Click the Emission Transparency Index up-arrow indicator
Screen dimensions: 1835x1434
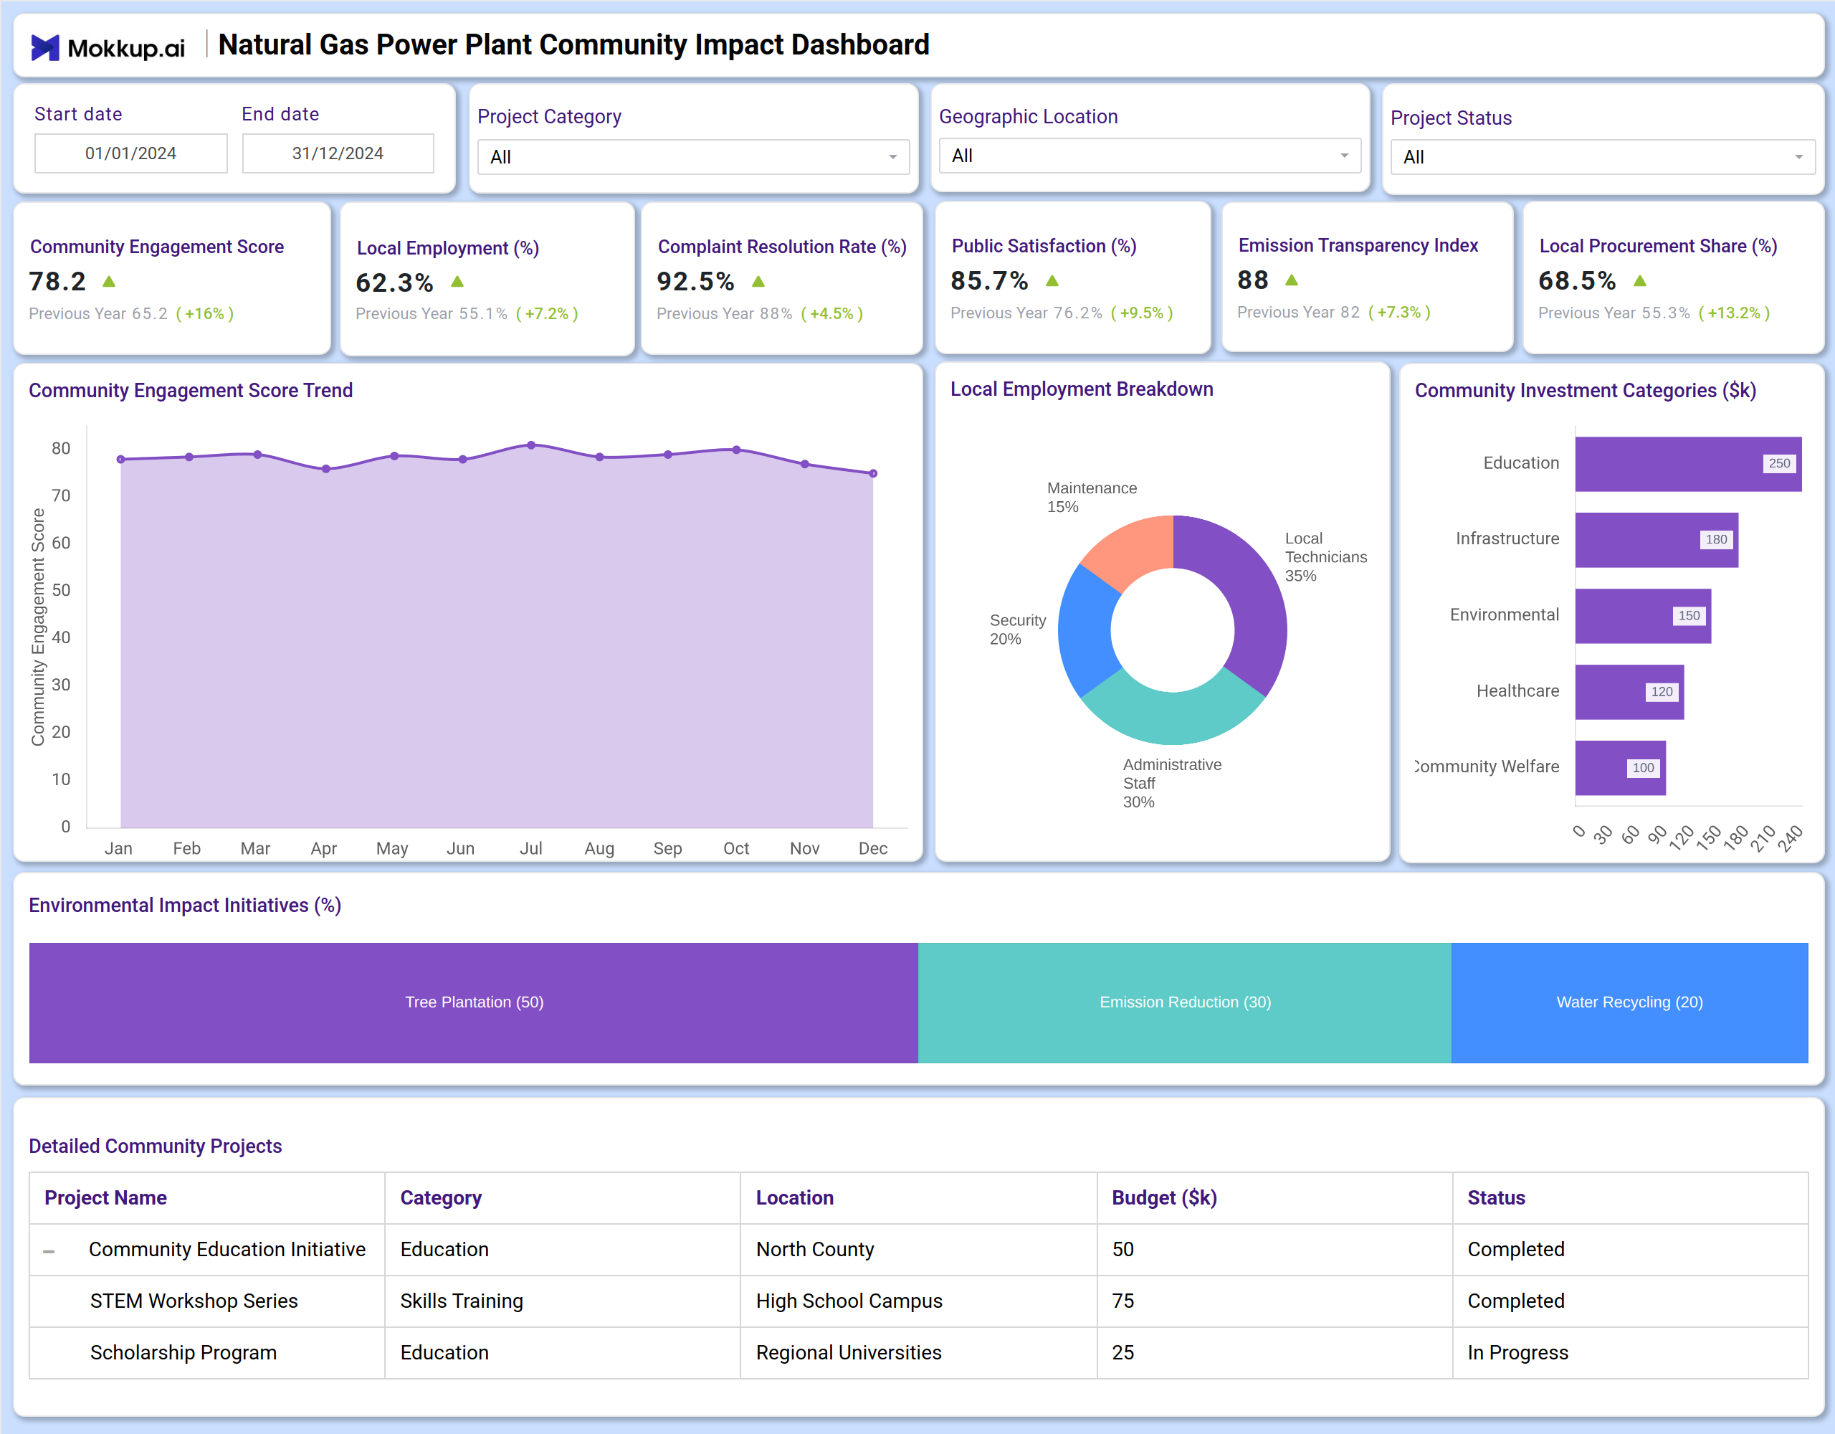click(1292, 280)
